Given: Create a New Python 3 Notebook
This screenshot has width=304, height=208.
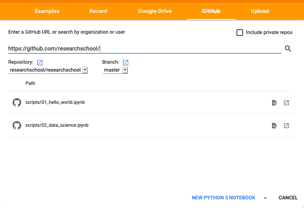Looking at the screenshot, I should pos(223,198).
